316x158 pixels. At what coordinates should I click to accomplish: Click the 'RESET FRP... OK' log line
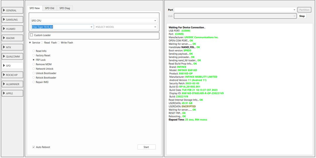pyautogui.click(x=177, y=113)
